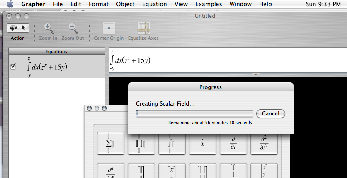Open the Examples menu

[x=209, y=4]
